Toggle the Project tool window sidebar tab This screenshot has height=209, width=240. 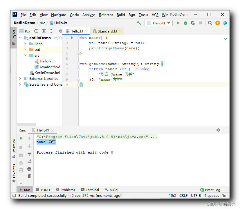[14, 37]
